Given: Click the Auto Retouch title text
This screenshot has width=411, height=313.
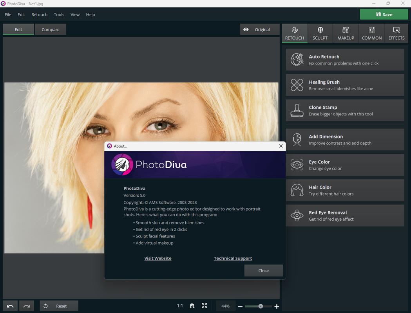Looking at the screenshot, I should coord(324,57).
